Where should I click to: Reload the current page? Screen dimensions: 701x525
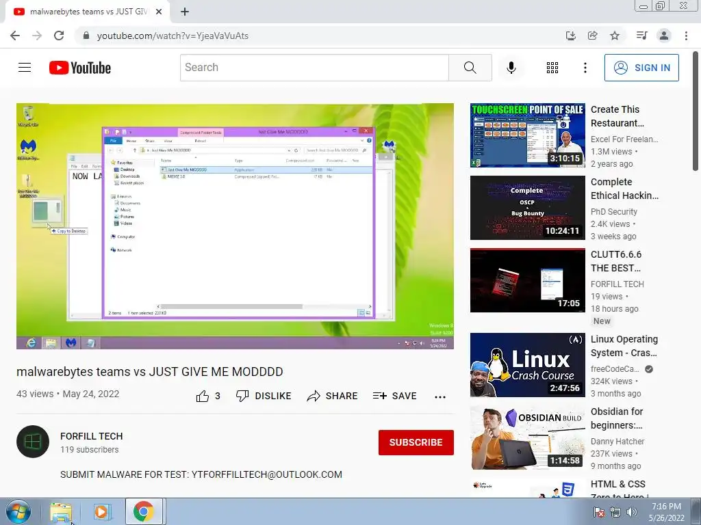pos(59,36)
